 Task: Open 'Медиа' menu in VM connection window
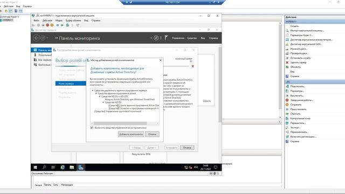pos(59,20)
